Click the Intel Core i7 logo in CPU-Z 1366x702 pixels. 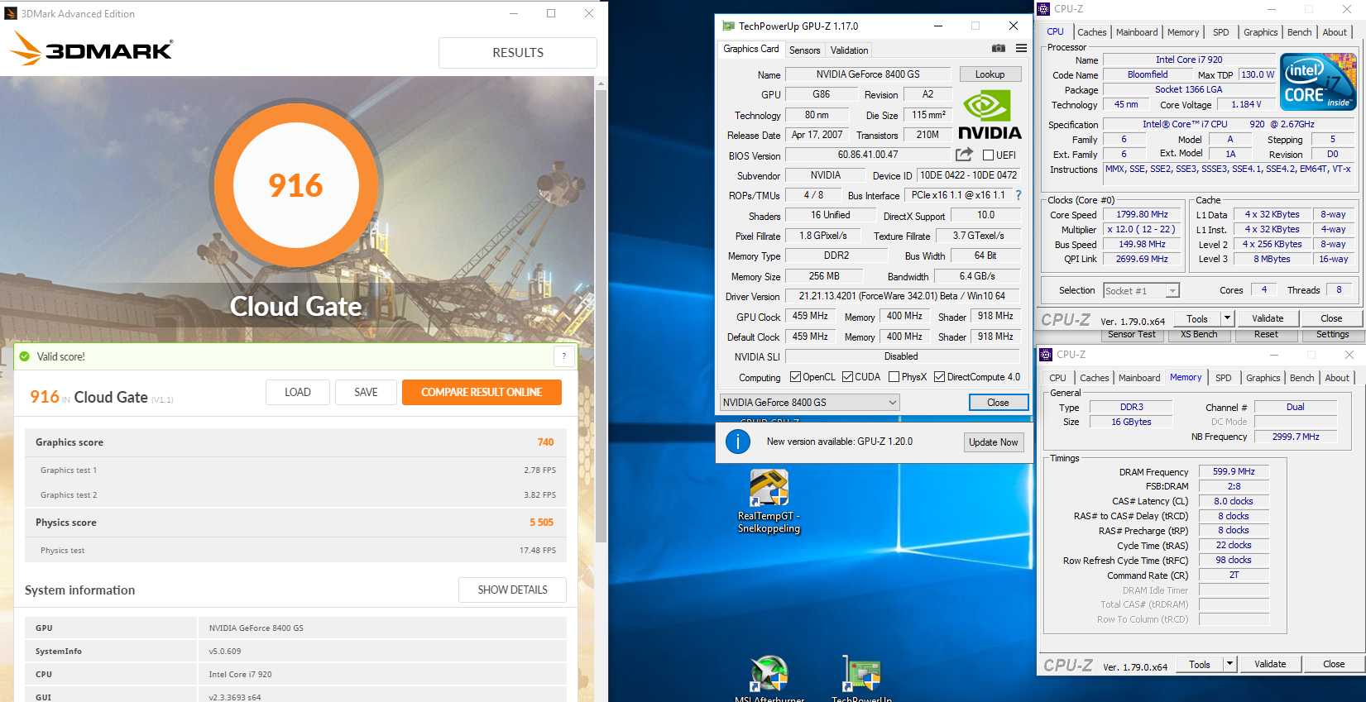point(1318,82)
